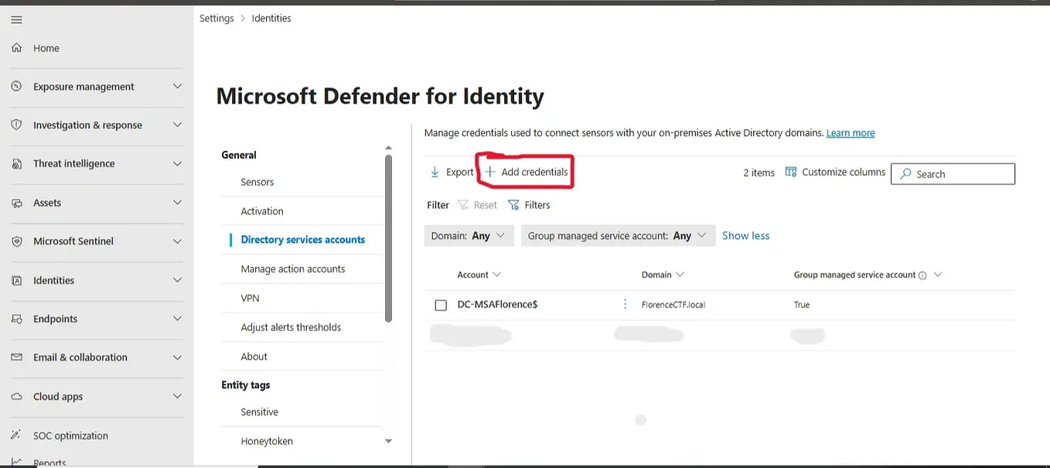Click the Filters button label
The height and width of the screenshot is (468, 1050).
[537, 205]
